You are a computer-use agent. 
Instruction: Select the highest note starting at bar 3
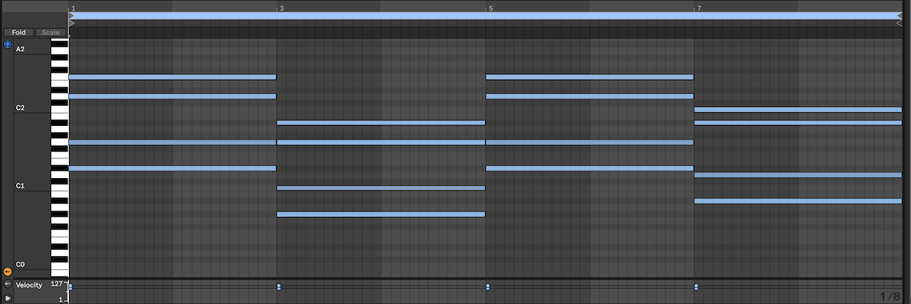(x=381, y=122)
